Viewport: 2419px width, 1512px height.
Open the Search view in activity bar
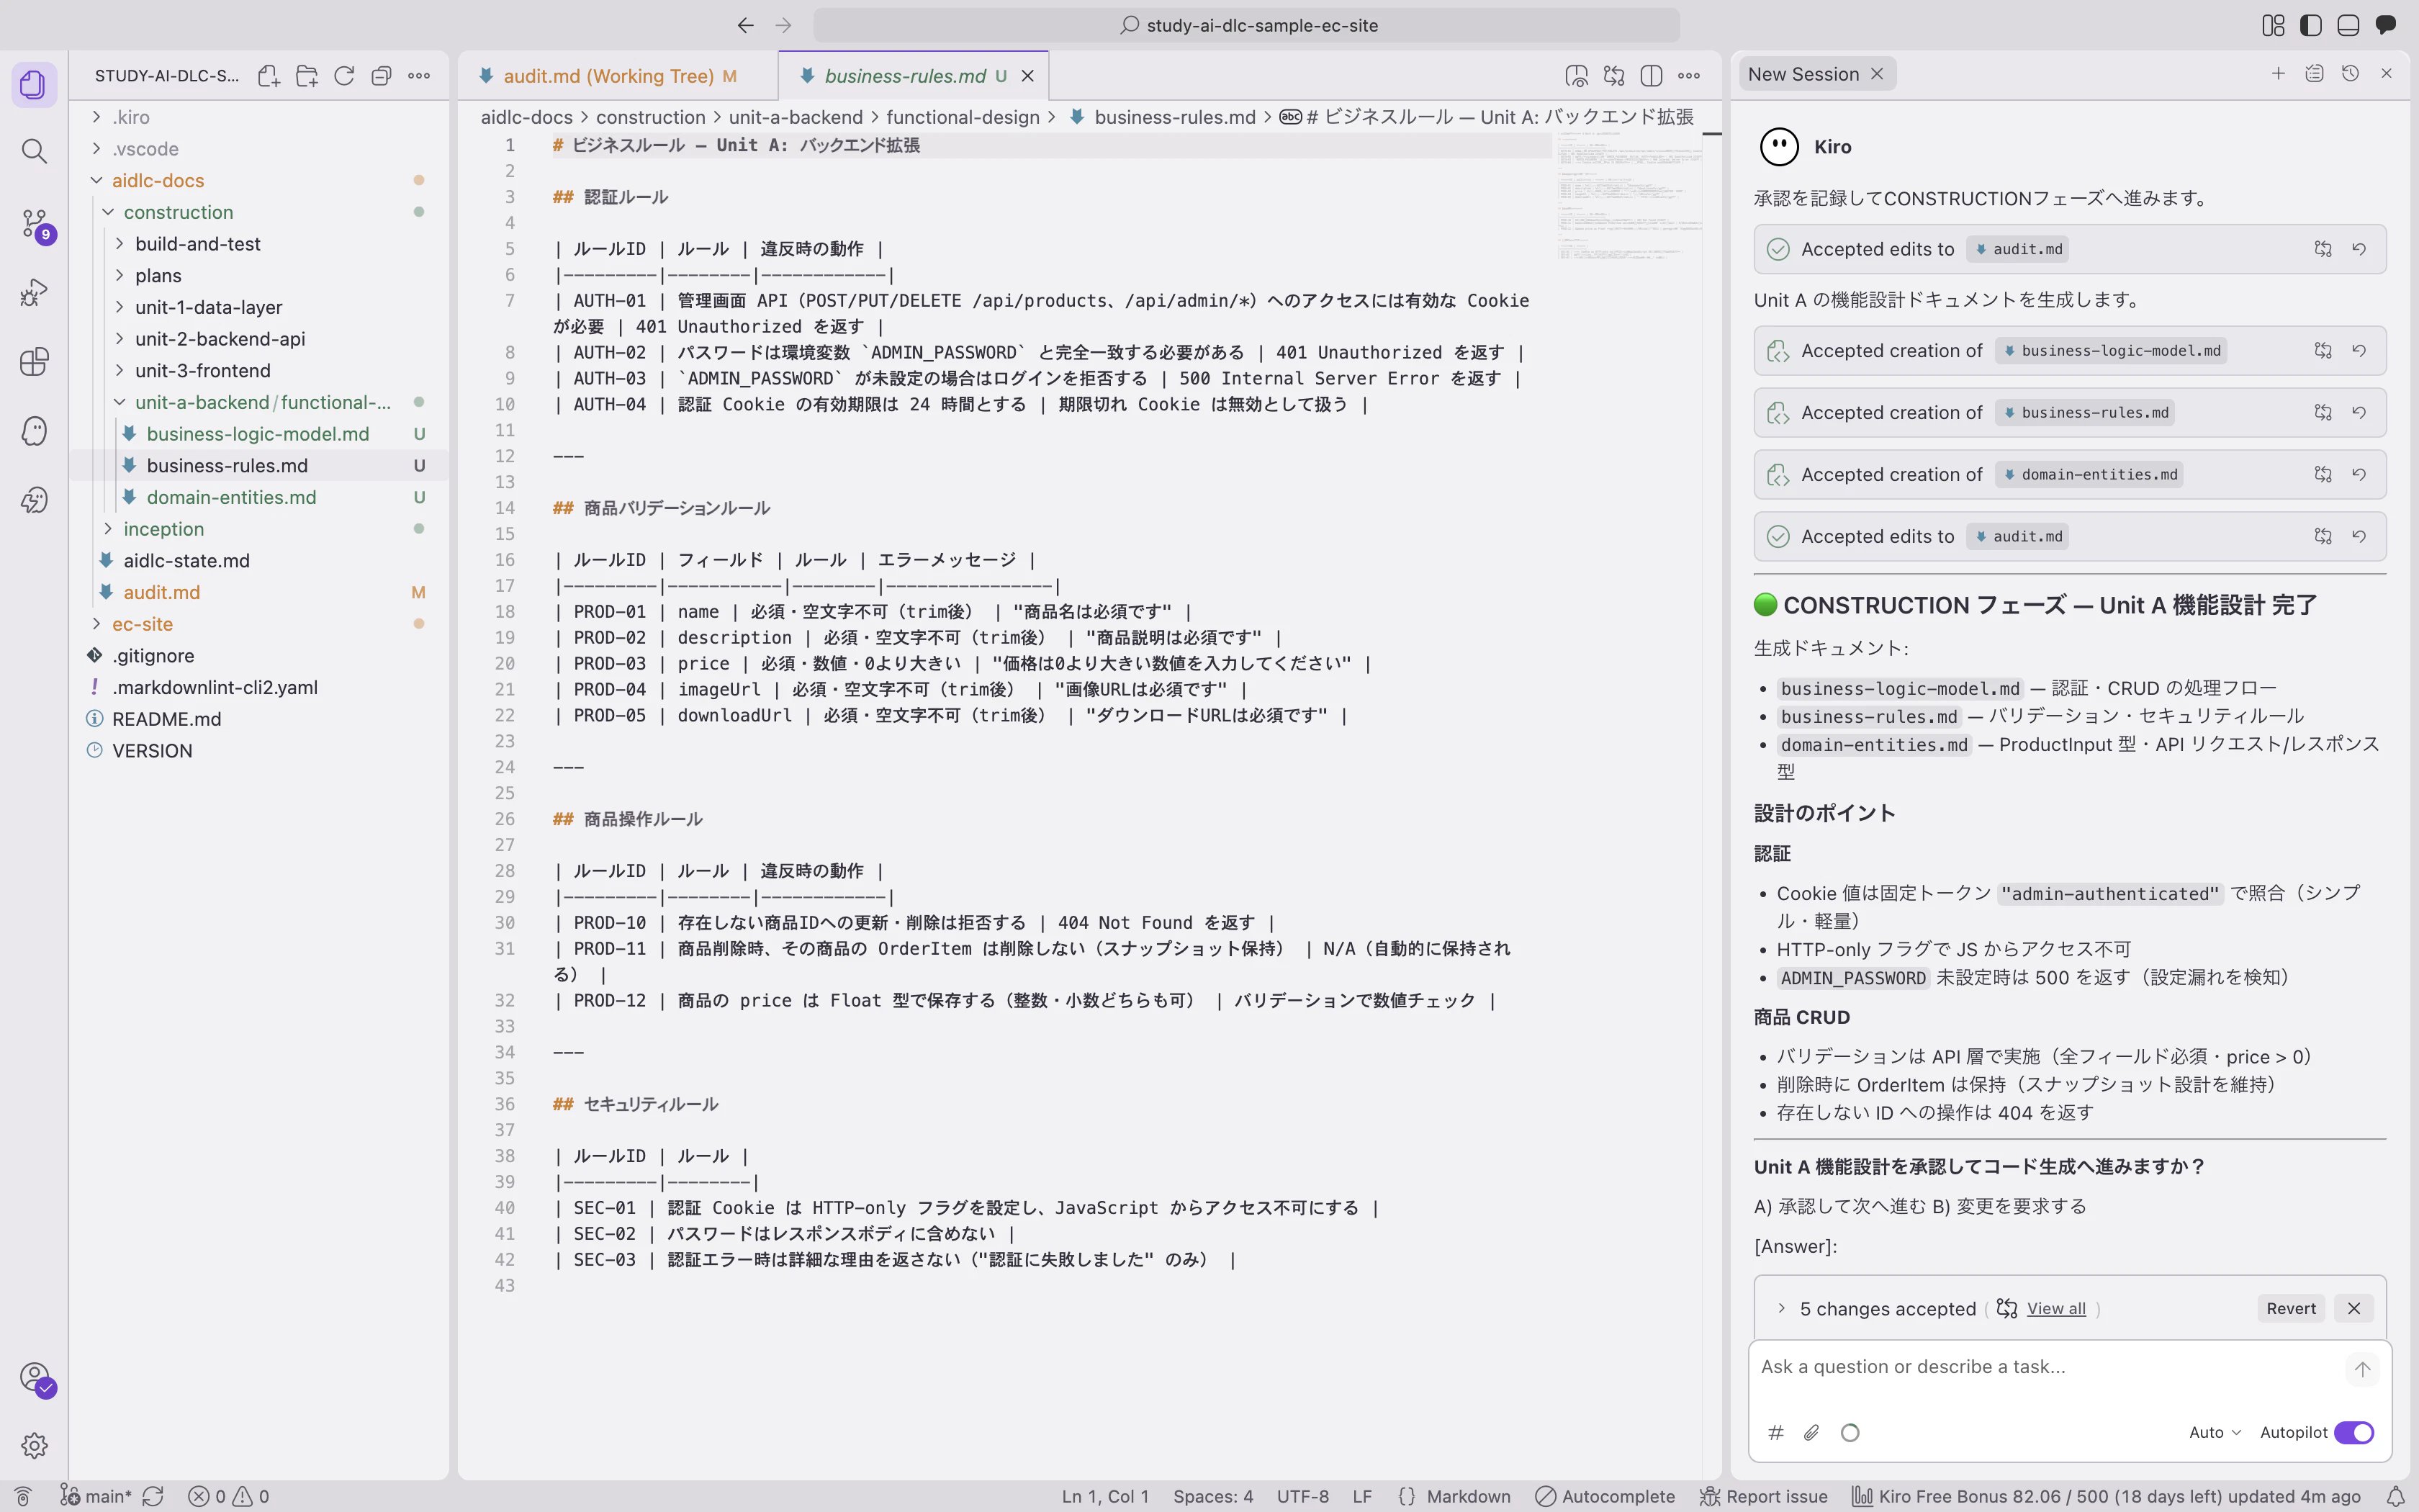(x=34, y=152)
